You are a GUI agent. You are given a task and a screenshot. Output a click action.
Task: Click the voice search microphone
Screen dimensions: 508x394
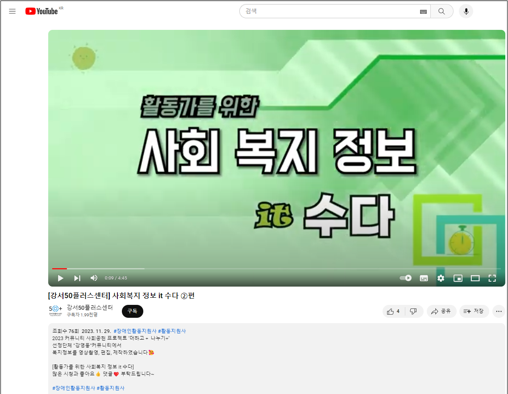pos(466,11)
